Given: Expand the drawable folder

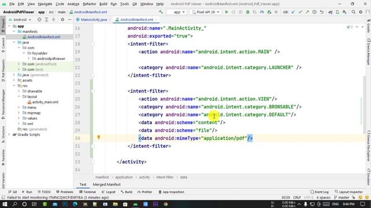Looking at the screenshot, I should point(19,91).
